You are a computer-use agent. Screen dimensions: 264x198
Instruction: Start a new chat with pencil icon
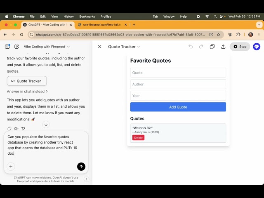point(16,47)
